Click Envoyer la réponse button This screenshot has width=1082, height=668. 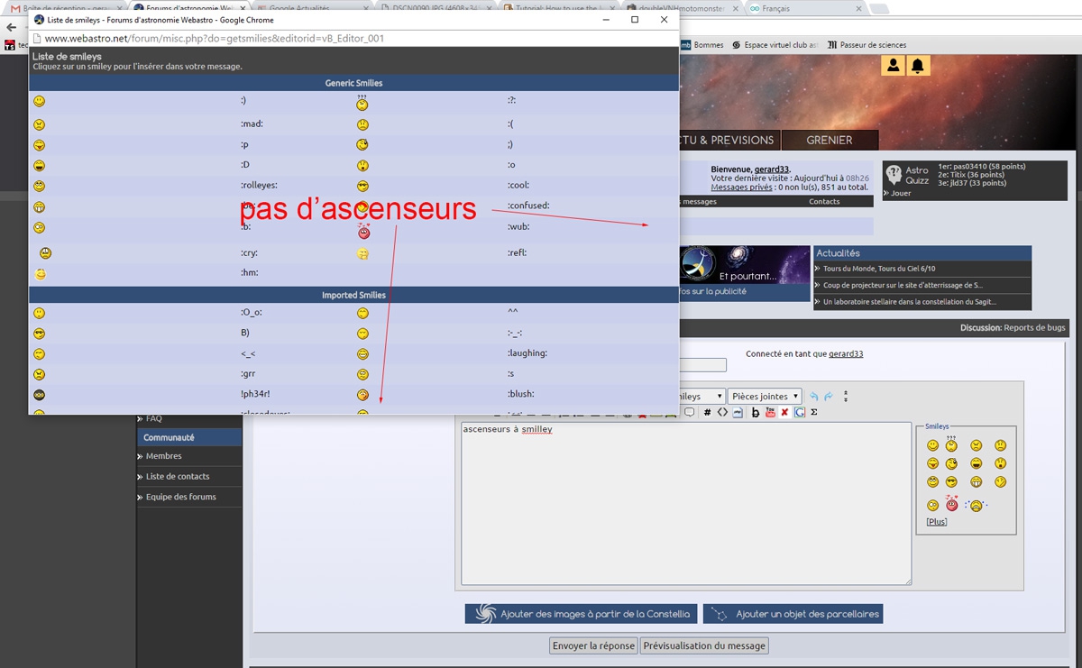click(x=593, y=645)
